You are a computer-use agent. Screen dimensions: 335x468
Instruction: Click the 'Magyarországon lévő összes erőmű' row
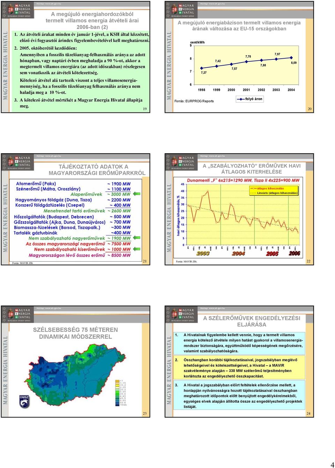(x=80, y=255)
